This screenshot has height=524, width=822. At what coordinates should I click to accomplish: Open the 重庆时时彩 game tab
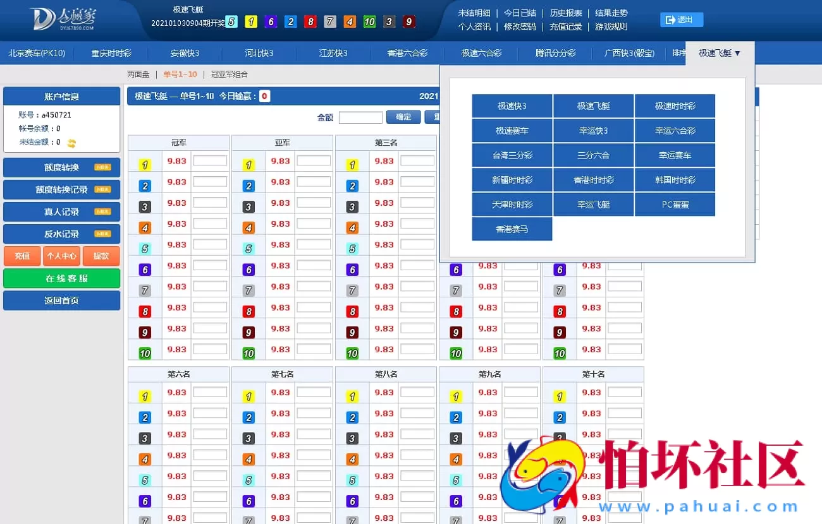tap(111, 53)
